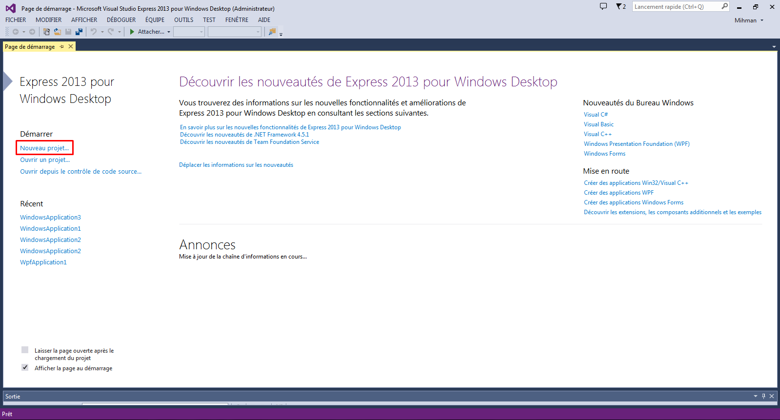Click the 'Nouveau projet...' link
This screenshot has width=780, height=420.
click(44, 148)
